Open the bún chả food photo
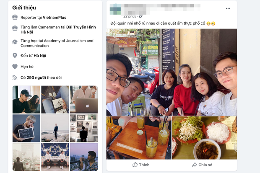Image resolution: width=260 pixels, height=173 pixels. [205, 138]
